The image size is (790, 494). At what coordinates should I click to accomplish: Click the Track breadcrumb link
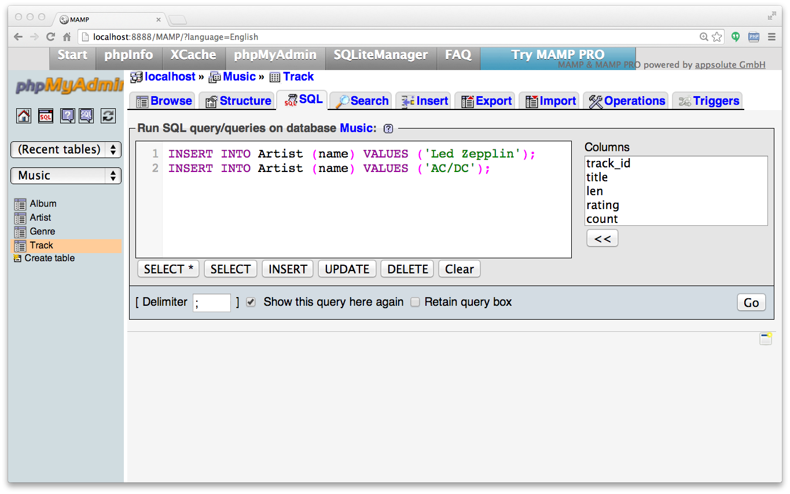point(298,76)
